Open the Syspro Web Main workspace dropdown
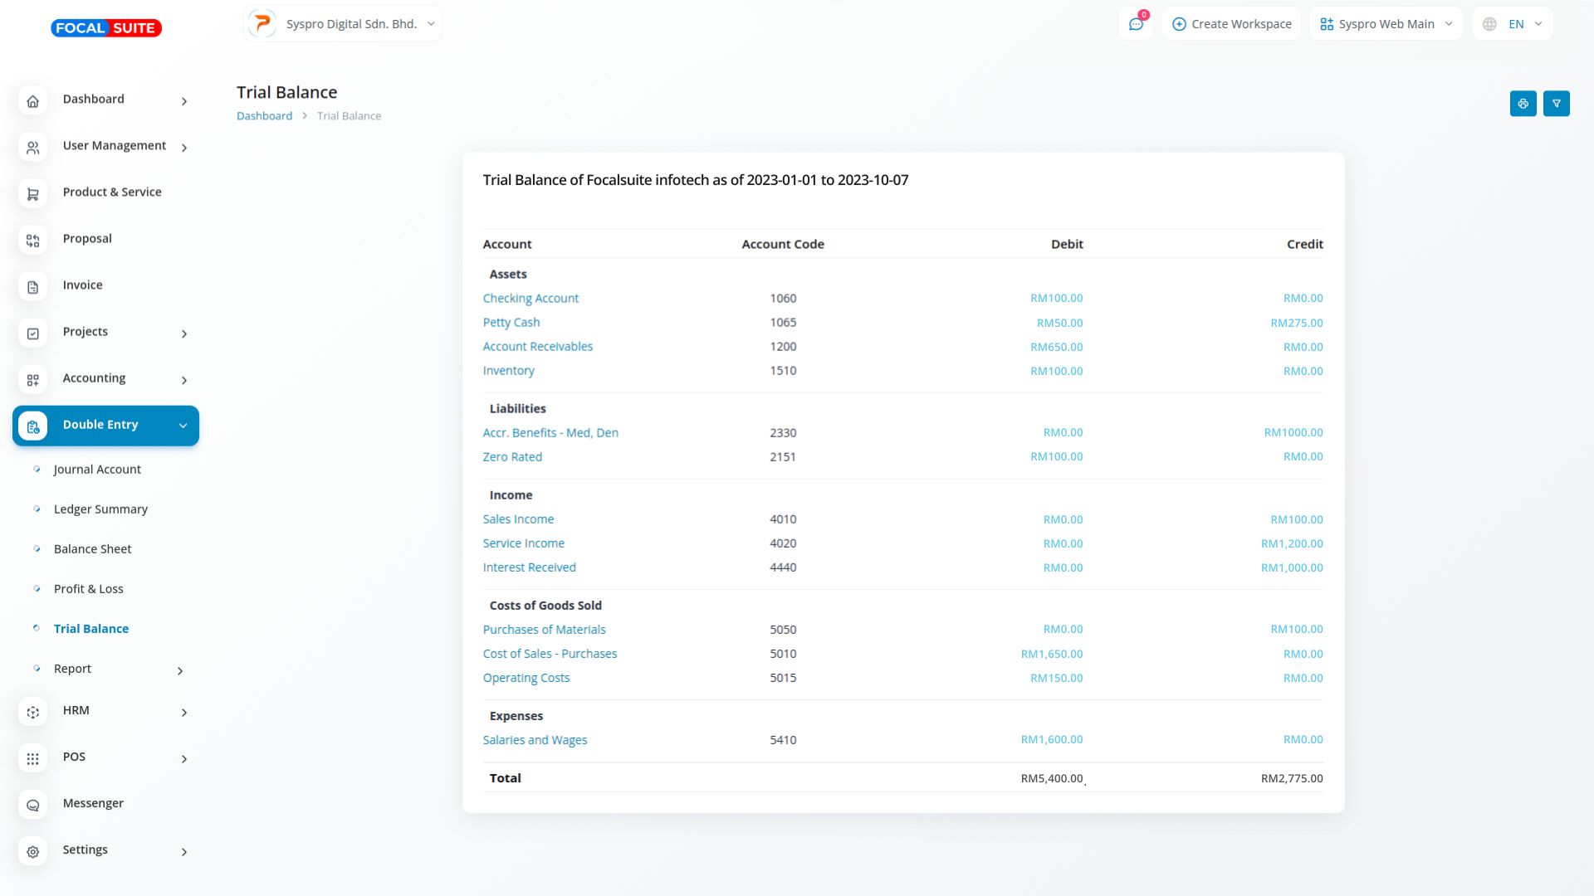This screenshot has height=896, width=1594. coord(1386,24)
